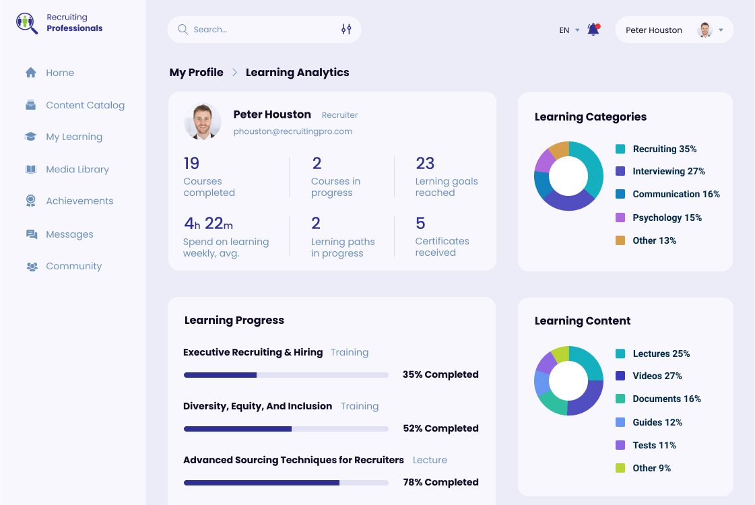
Task: Select Content Catalog in the sidebar
Action: click(x=85, y=105)
